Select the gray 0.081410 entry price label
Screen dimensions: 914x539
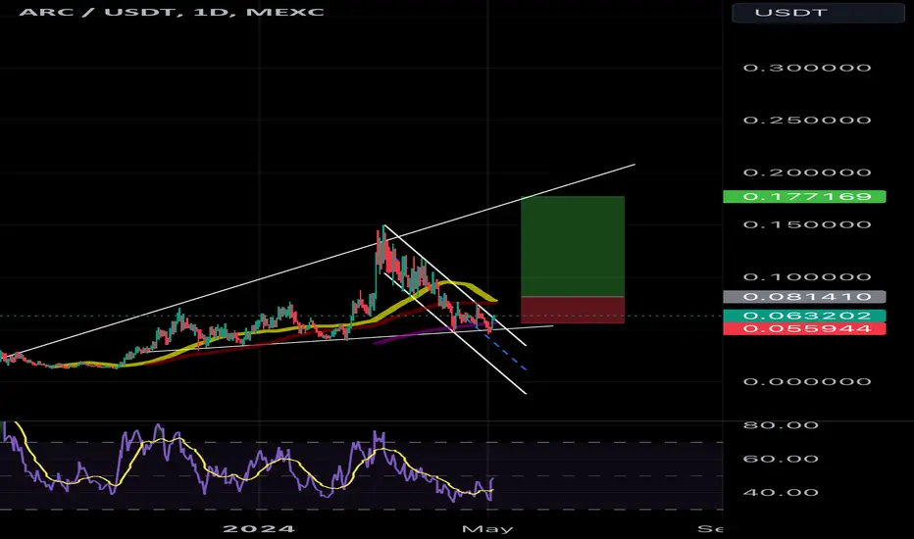pyautogui.click(x=804, y=297)
